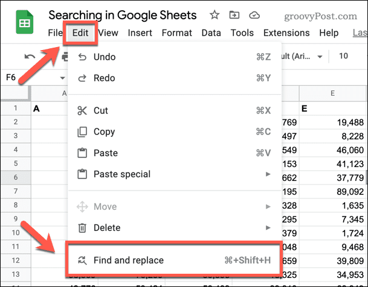368x287 pixels.
Task: Open the Extensions menu
Action: tap(283, 33)
